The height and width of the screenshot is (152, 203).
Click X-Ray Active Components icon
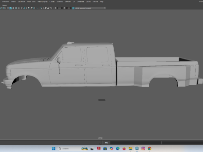click(48, 8)
